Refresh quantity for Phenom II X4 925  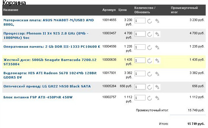pyautogui.click(x=149, y=34)
